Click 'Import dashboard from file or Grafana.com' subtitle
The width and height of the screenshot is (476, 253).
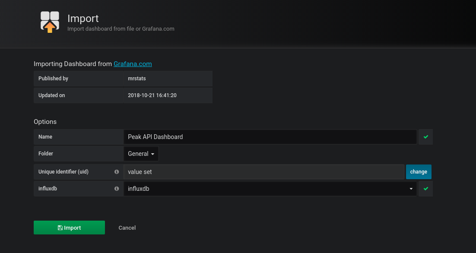[121, 29]
